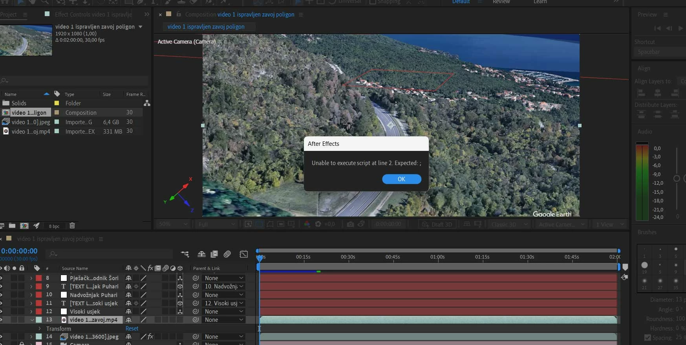Step to previous frame in the Preview panel
686x345 pixels.
coord(669,28)
